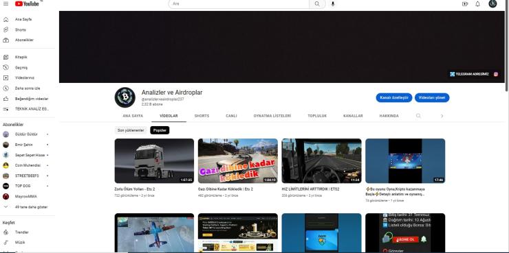
Task: Open the Zorlu Ölüm Yolları video thumbnail
Action: tap(154, 161)
